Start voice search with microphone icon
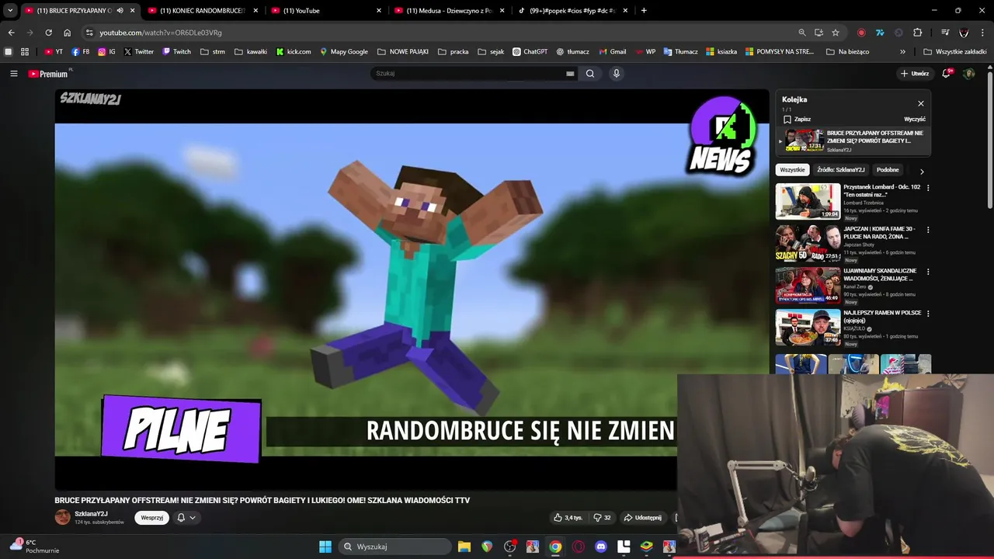 click(x=617, y=74)
